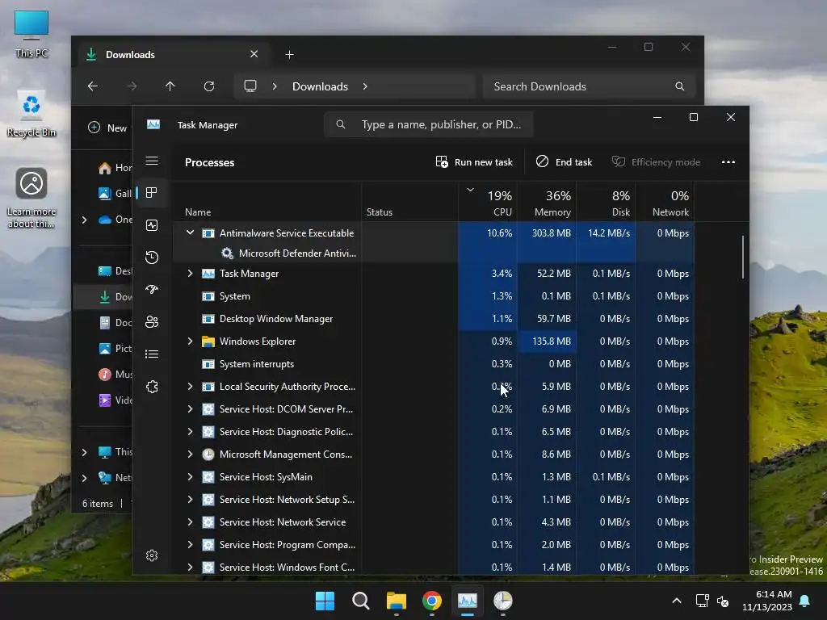Click the three-dots more options in Task Manager
The image size is (827, 620).
(728, 161)
